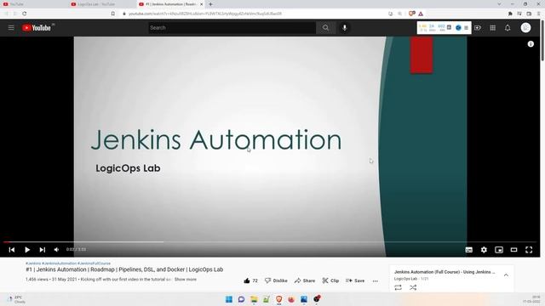Image resolution: width=545 pixels, height=306 pixels.
Task: Save the video to a playlist
Action: [x=355, y=280]
